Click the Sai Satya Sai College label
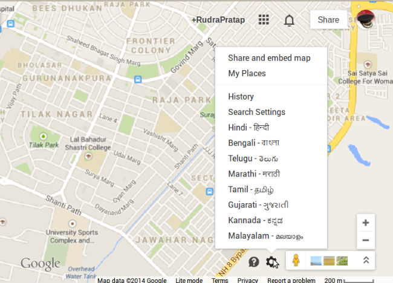 pyautogui.click(x=366, y=77)
